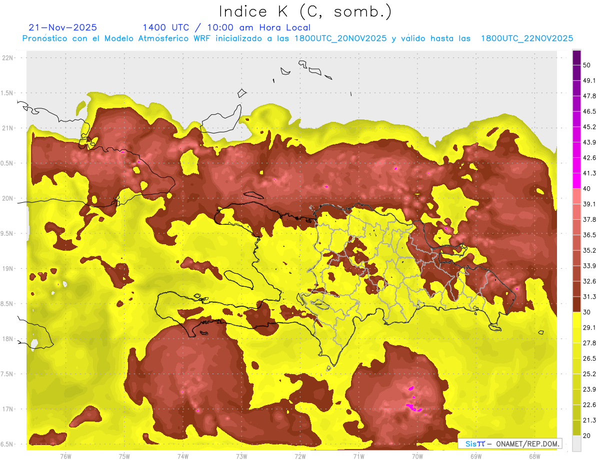Click the legend value '35.2'
The width and height of the screenshot is (600, 463).
pyautogui.click(x=589, y=250)
